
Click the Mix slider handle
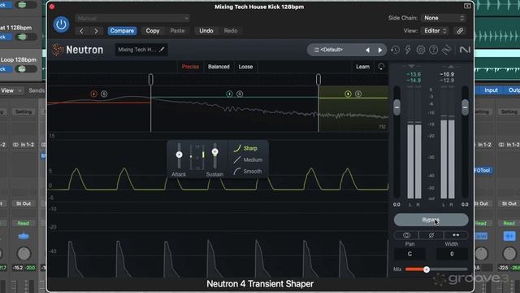pos(427,269)
